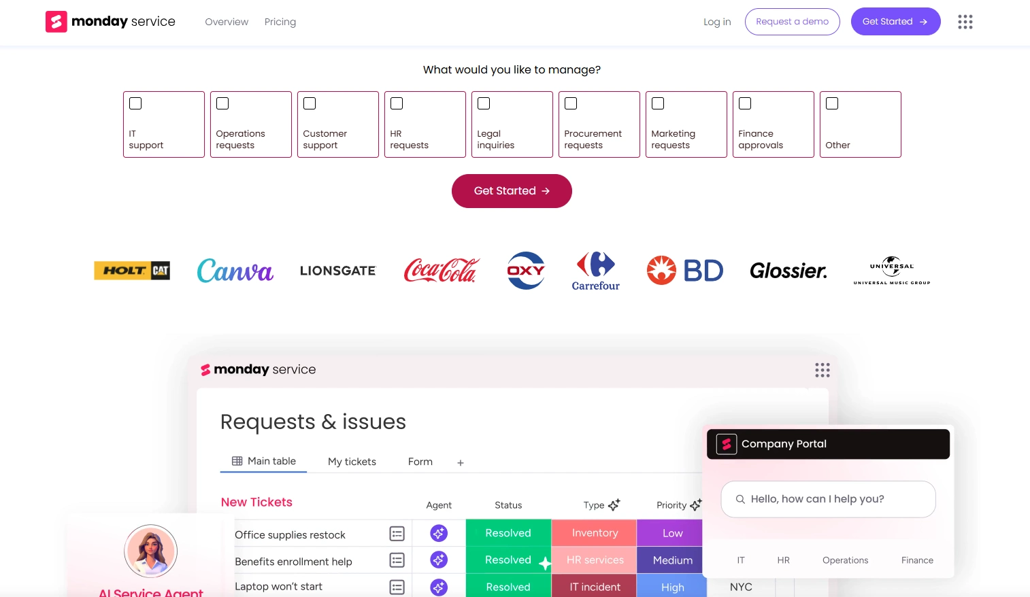
Task: Go to the Pricing page
Action: click(280, 22)
